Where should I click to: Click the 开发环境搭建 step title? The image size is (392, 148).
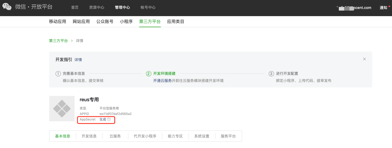click(x=164, y=73)
